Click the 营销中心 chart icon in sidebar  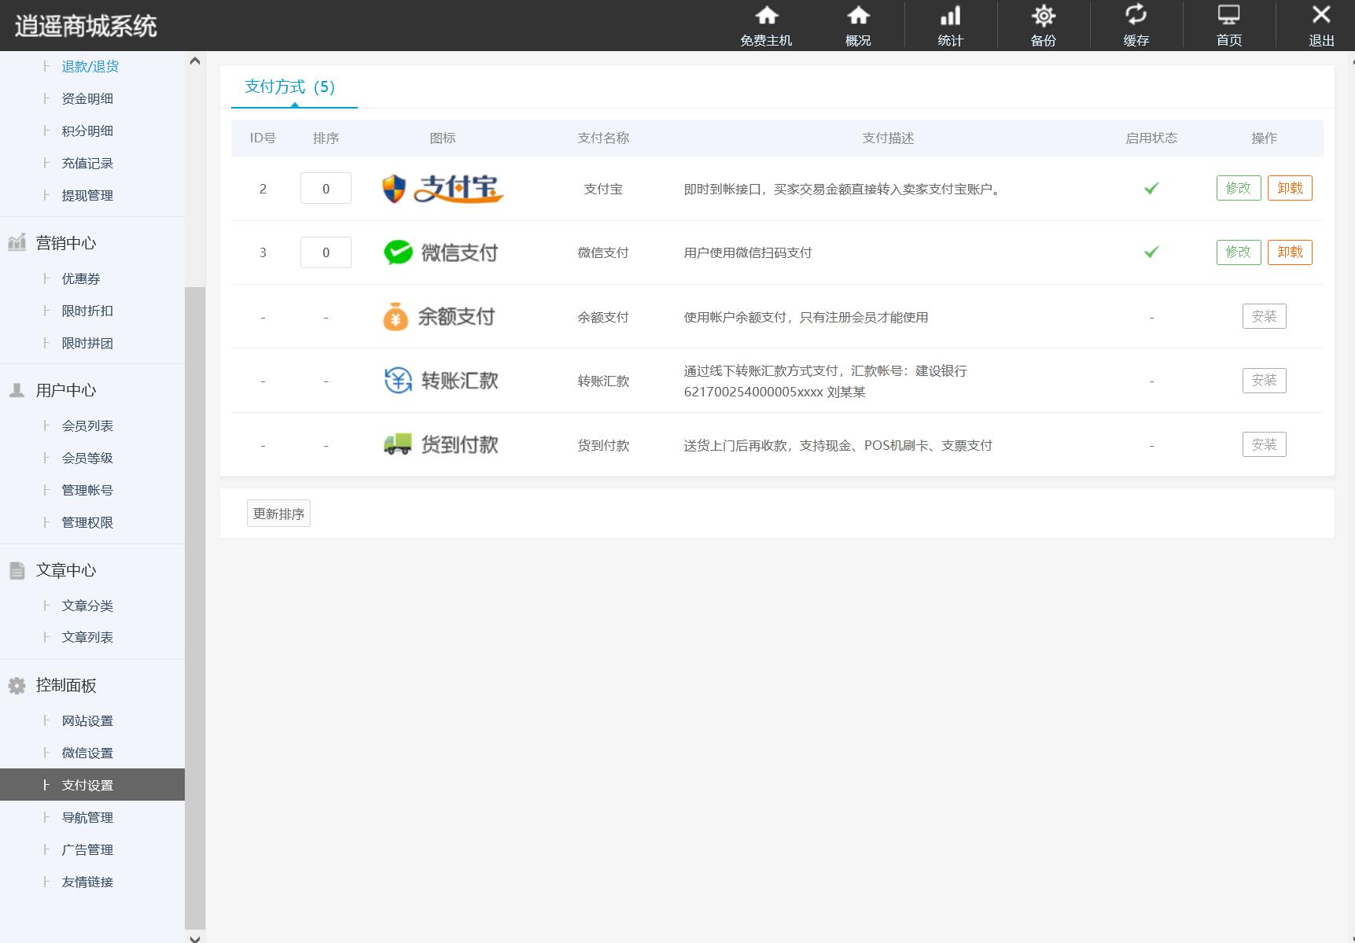coord(17,243)
